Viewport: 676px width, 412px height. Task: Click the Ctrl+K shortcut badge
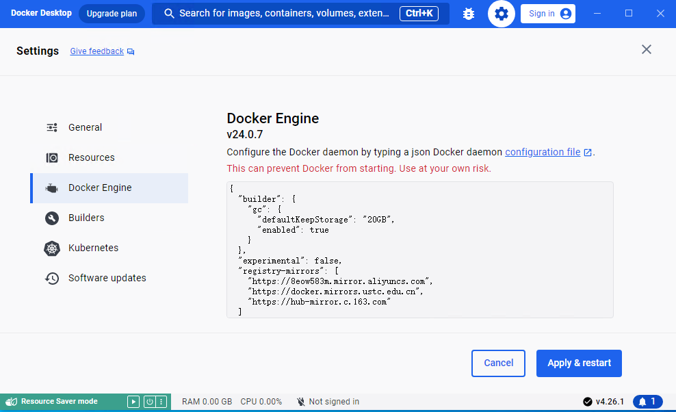pos(419,14)
